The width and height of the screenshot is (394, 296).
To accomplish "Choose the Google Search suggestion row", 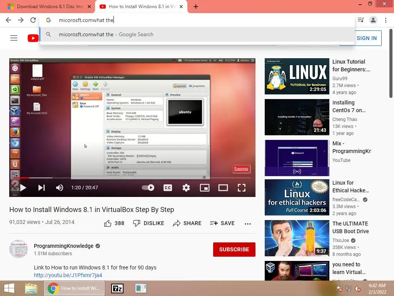I will point(197,34).
